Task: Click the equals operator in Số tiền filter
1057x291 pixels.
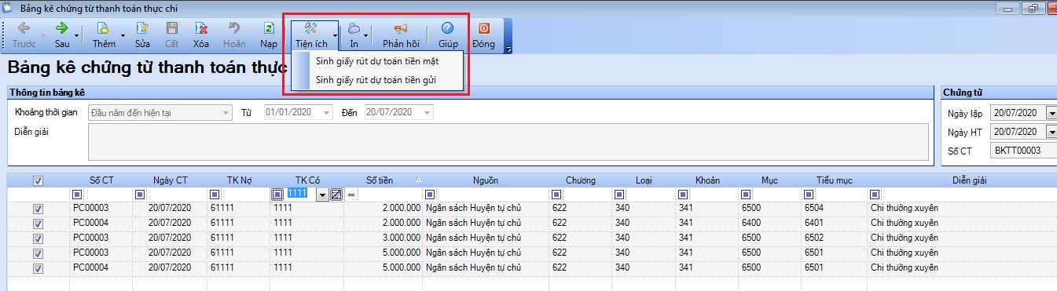Action: tap(351, 195)
